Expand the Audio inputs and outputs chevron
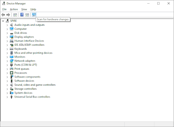174x127 pixels. [7, 25]
